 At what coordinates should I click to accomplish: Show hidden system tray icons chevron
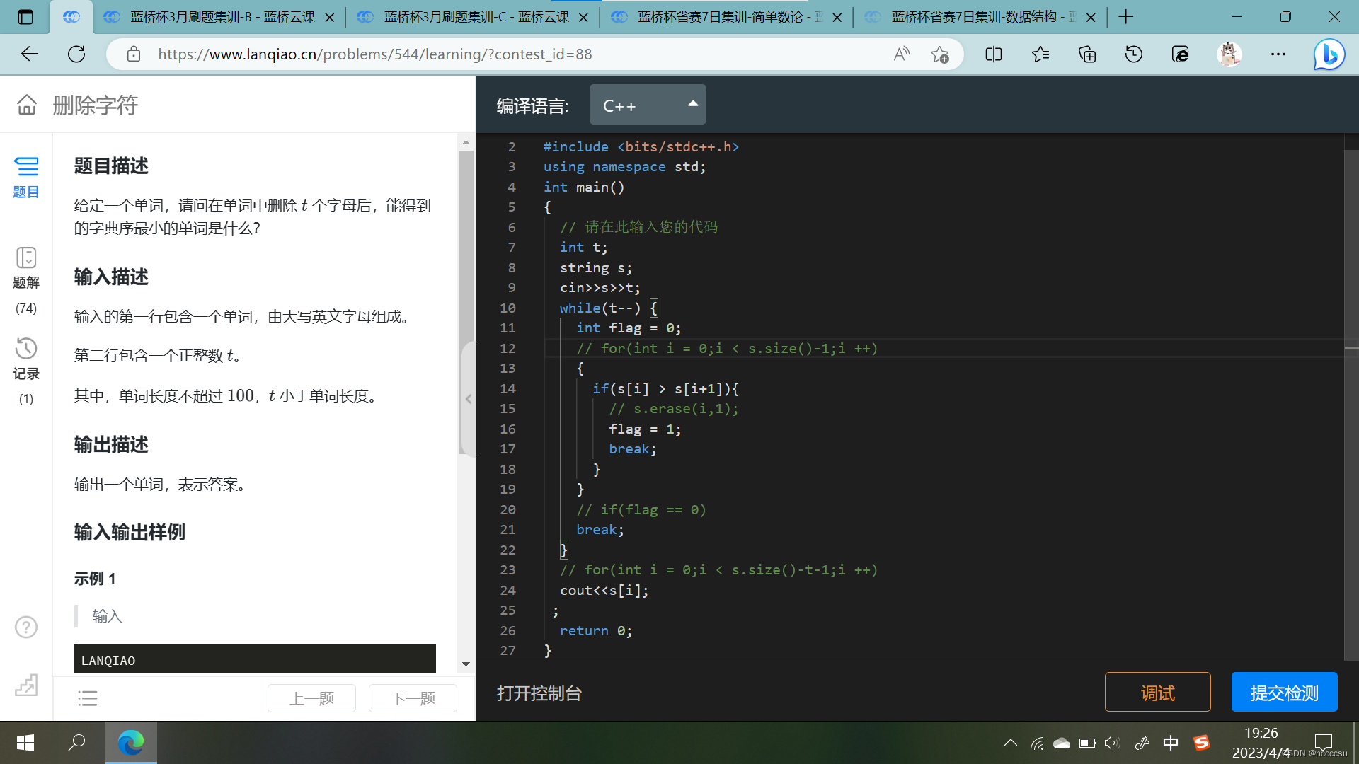tap(1011, 743)
